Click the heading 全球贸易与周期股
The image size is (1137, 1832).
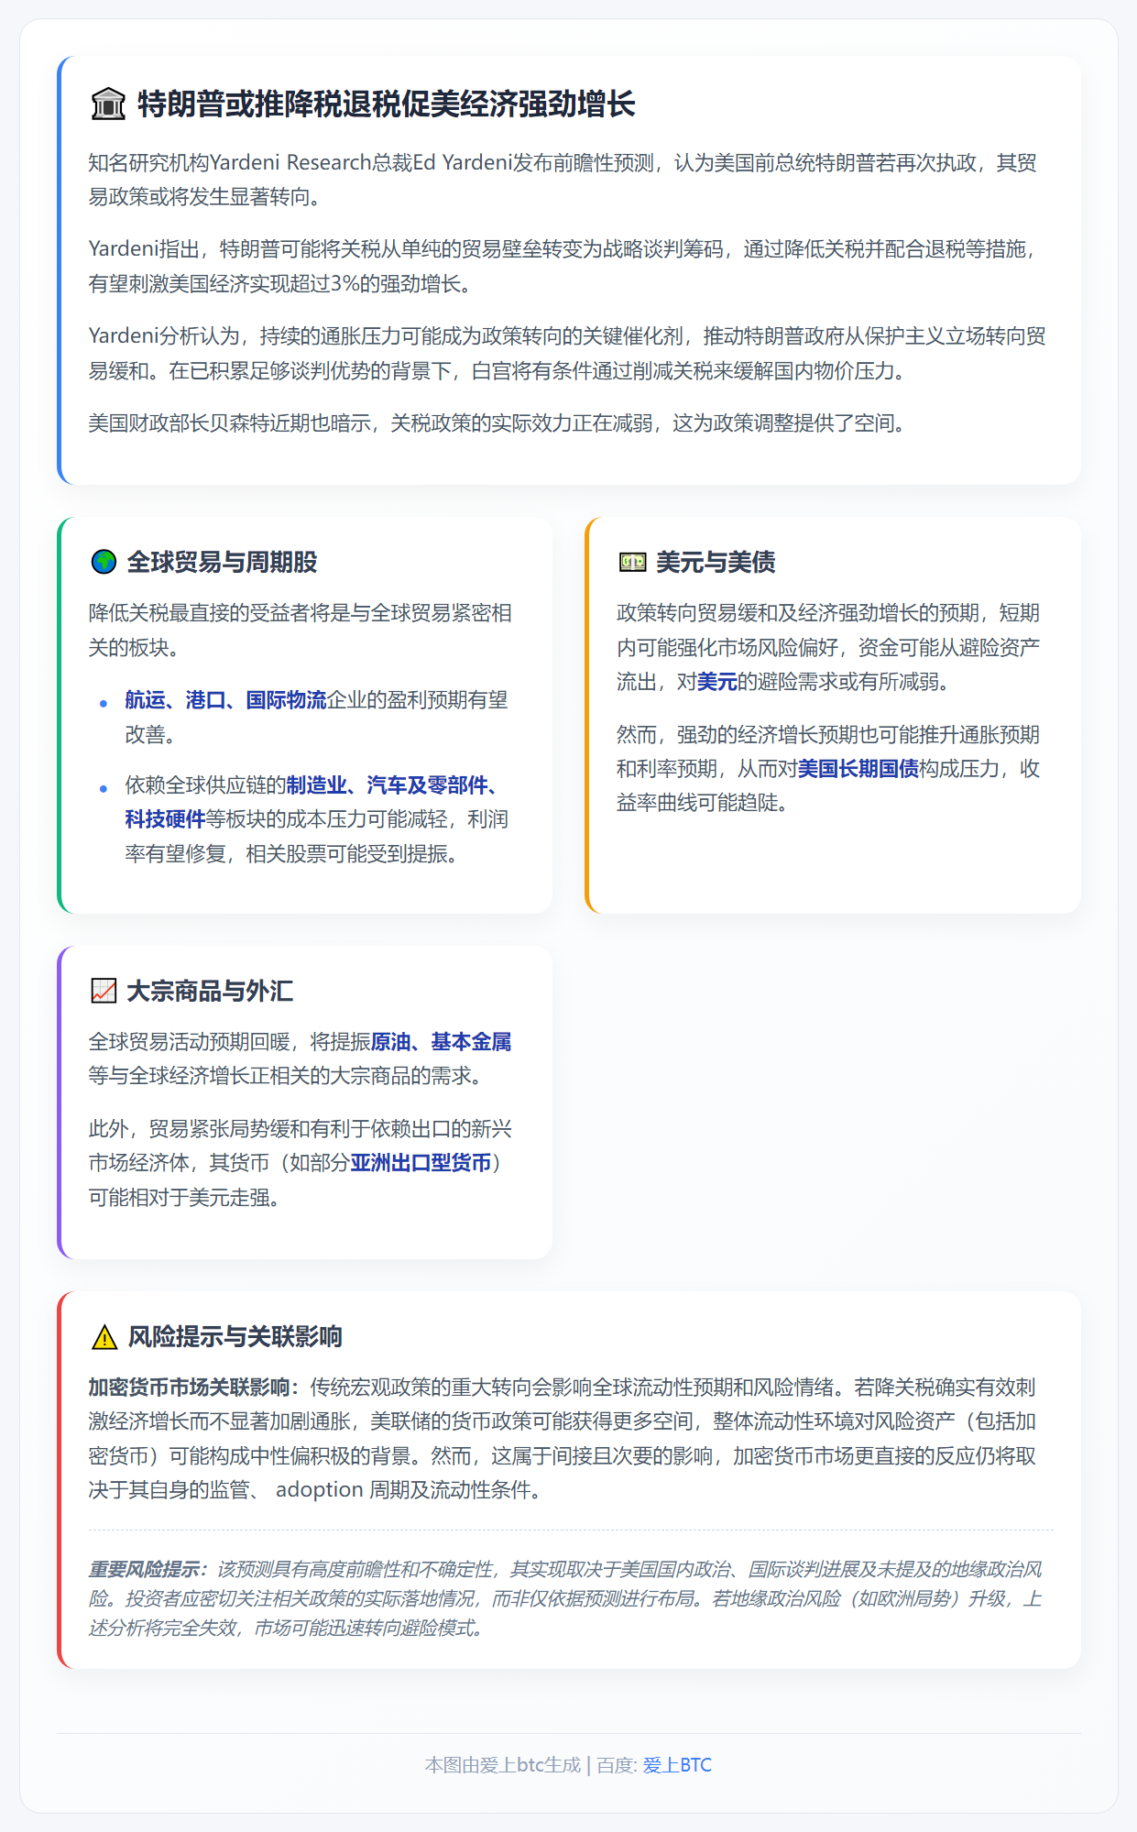(x=222, y=562)
